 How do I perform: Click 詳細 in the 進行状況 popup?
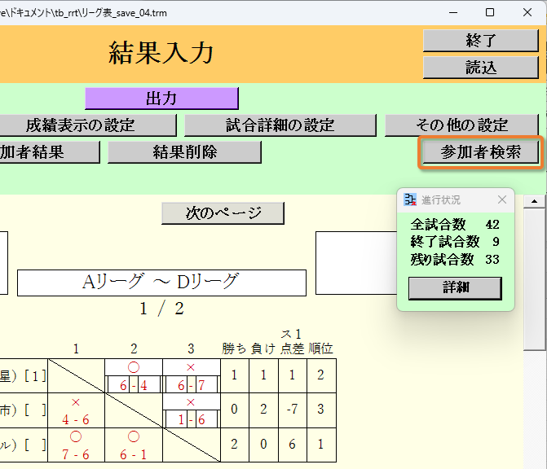455,288
